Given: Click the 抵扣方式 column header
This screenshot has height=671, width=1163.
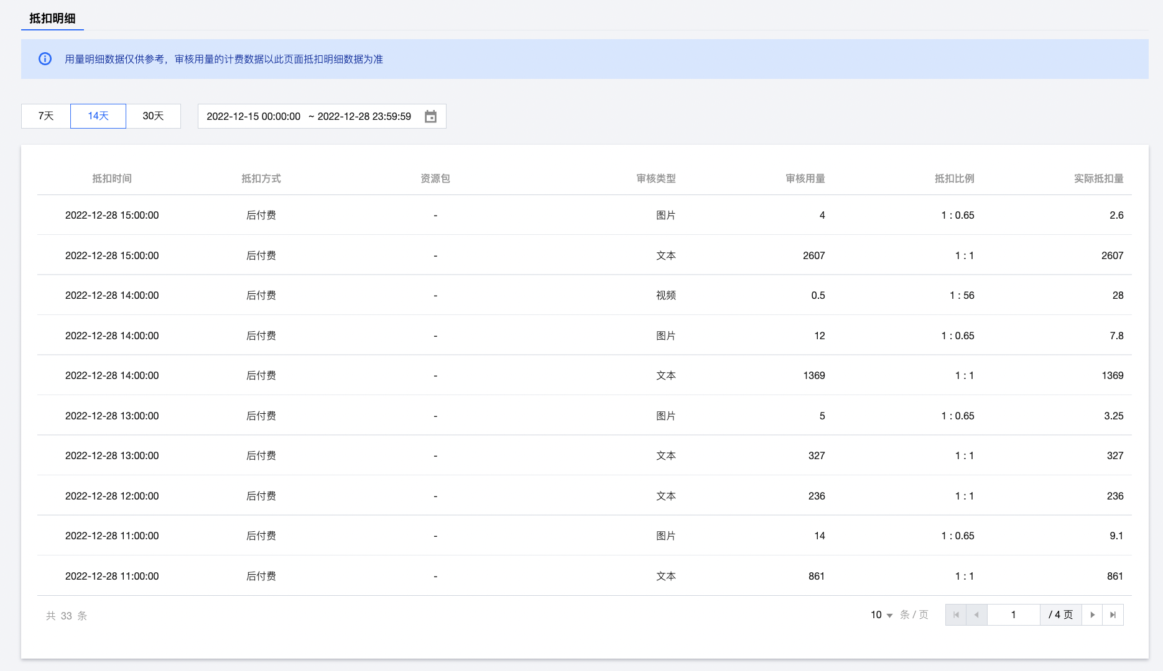Looking at the screenshot, I should tap(261, 179).
